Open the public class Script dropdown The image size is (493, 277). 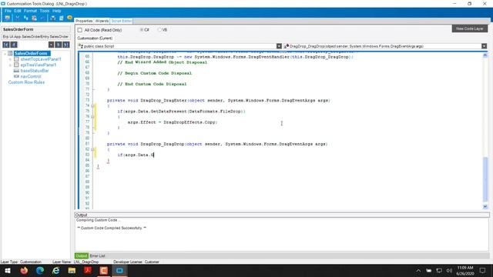pyautogui.click(x=279, y=46)
